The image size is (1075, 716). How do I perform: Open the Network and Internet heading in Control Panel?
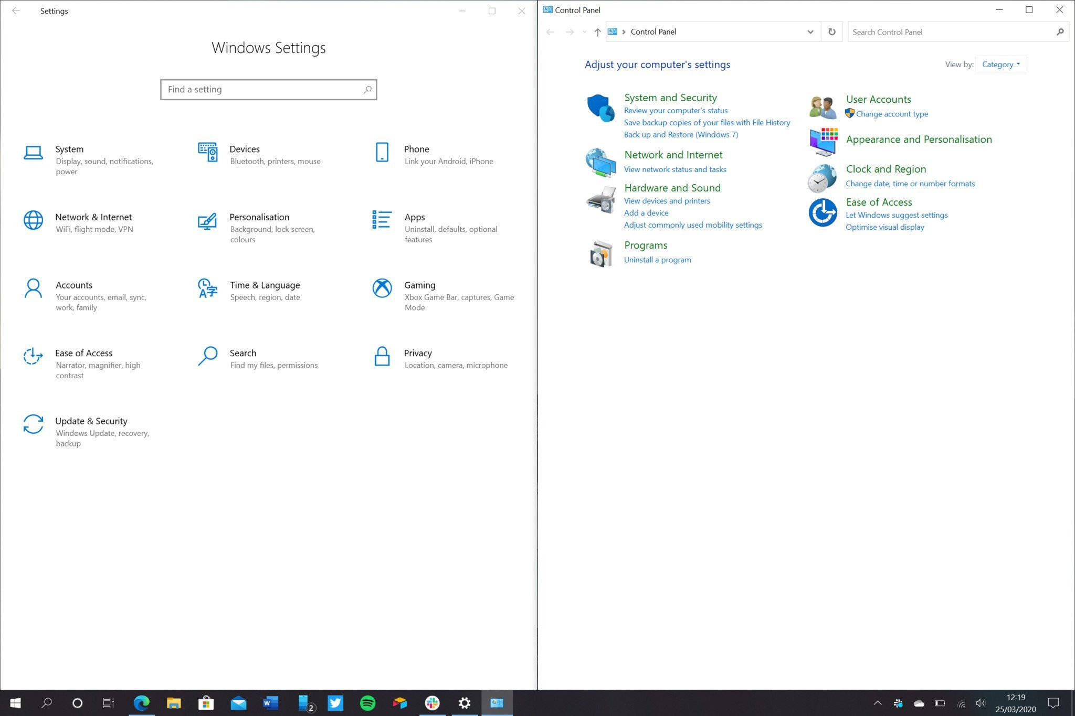[x=673, y=155]
